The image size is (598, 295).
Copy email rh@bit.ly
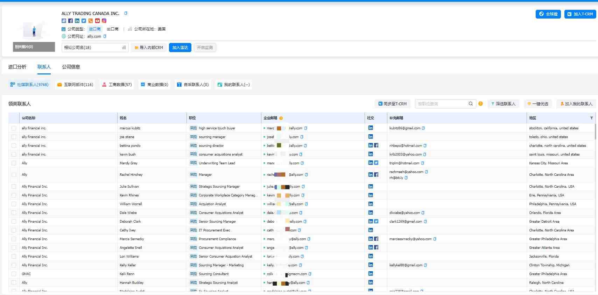406,178
